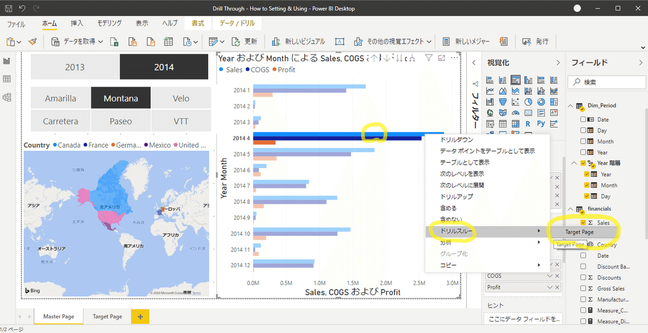The width and height of the screenshot is (648, 333).
Task: Remove the COGS field with X
Action: (x=558, y=276)
